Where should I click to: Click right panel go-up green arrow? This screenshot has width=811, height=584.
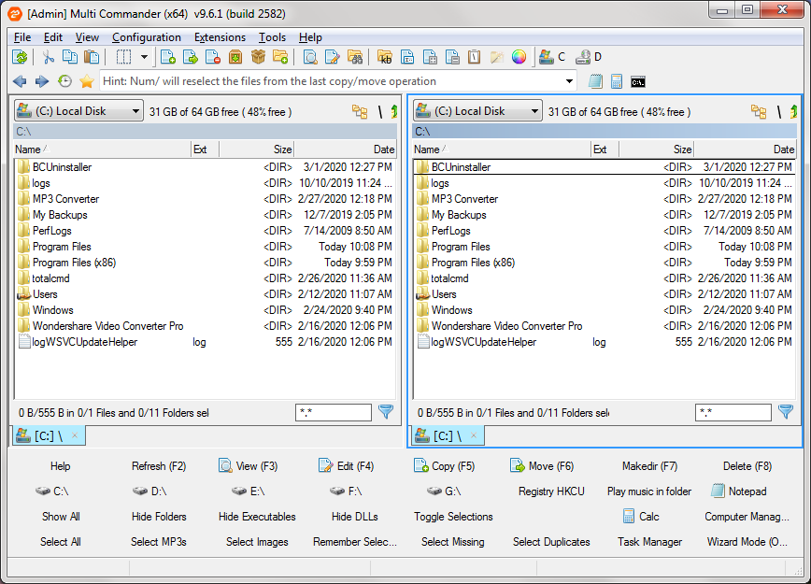793,111
